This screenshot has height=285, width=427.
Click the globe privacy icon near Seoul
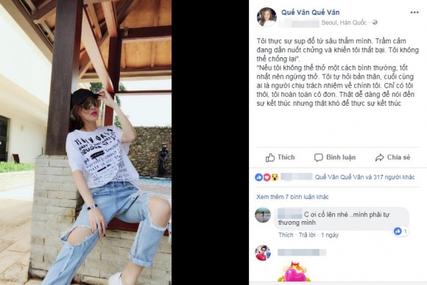coord(375,23)
